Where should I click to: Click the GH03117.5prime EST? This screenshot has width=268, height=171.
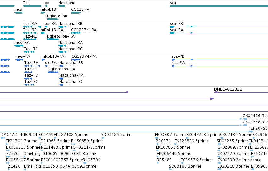click(x=74, y=150)
